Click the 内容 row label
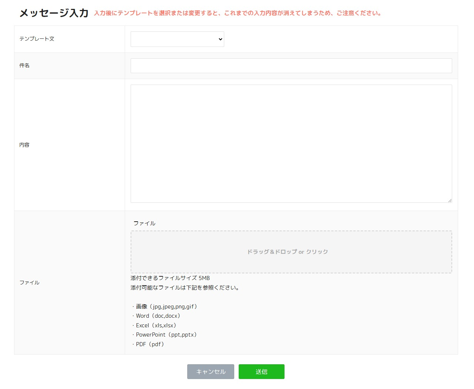 pos(24,145)
